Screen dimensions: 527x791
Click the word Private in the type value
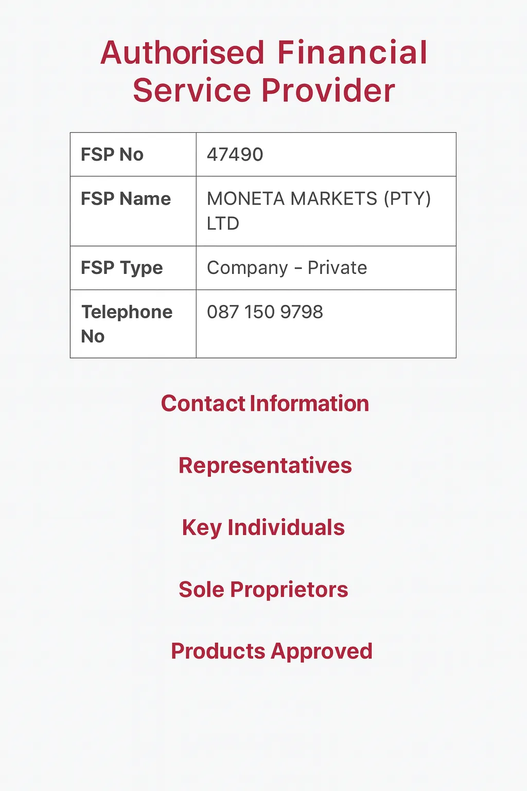pyautogui.click(x=337, y=268)
